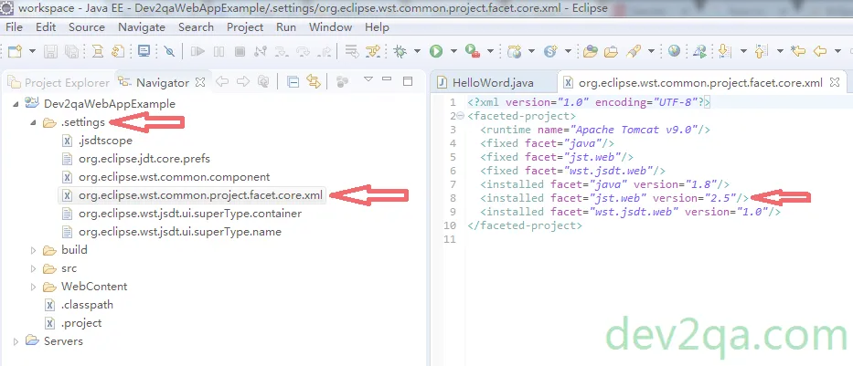Expand the src folder
The width and height of the screenshot is (853, 366).
tap(33, 269)
